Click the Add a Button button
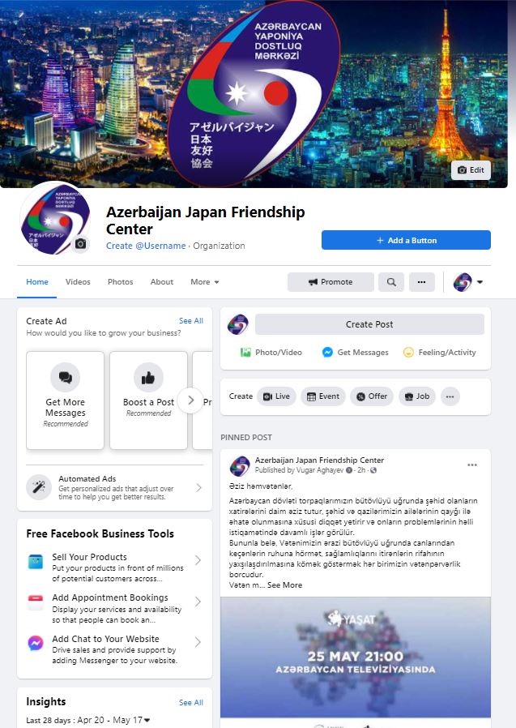Image resolution: width=516 pixels, height=728 pixels. 406,240
